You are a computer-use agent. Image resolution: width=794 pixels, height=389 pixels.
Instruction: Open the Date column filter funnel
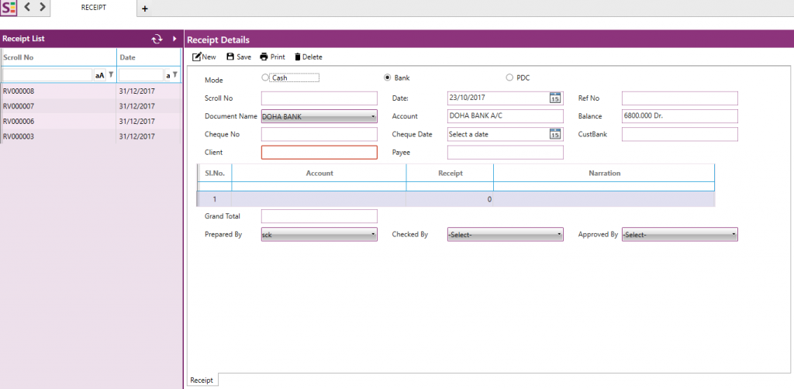[x=175, y=75]
